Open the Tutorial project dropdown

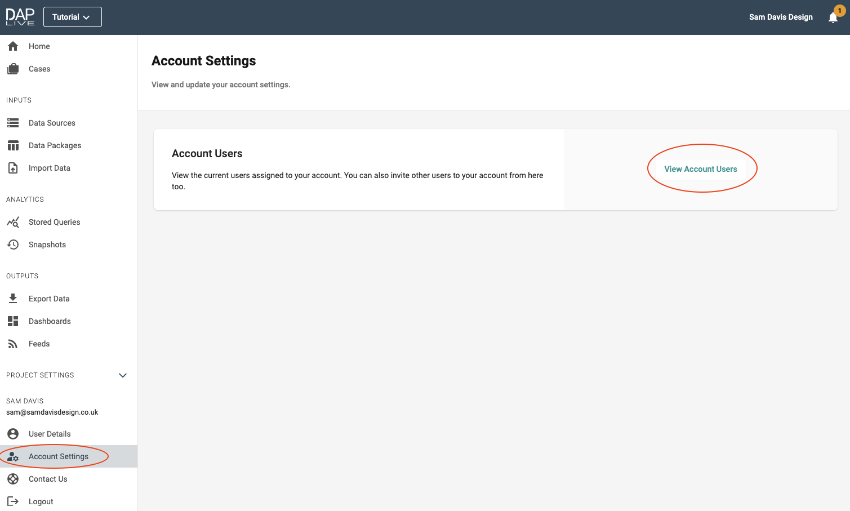tap(72, 17)
